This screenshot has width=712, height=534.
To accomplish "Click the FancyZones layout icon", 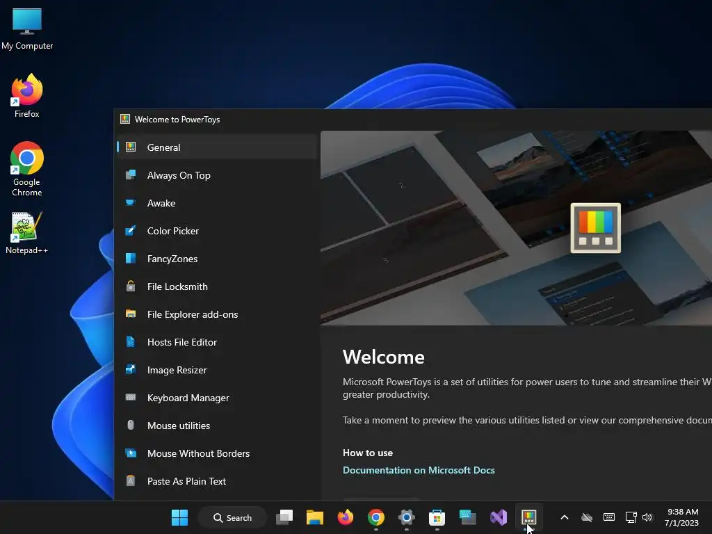I will tap(131, 259).
